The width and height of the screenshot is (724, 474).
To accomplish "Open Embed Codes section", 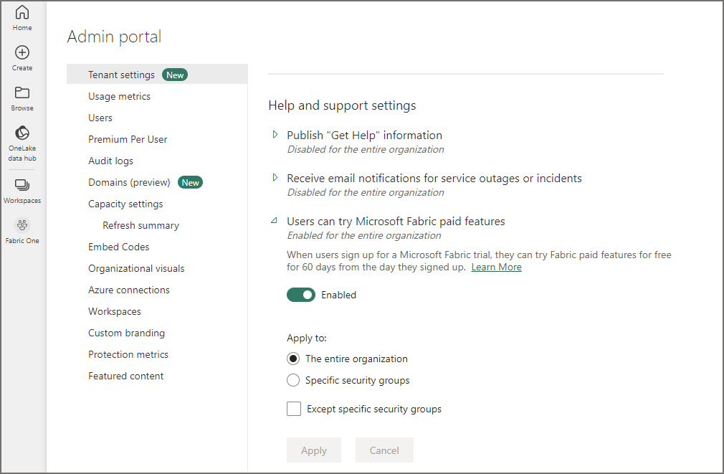I will [x=119, y=247].
